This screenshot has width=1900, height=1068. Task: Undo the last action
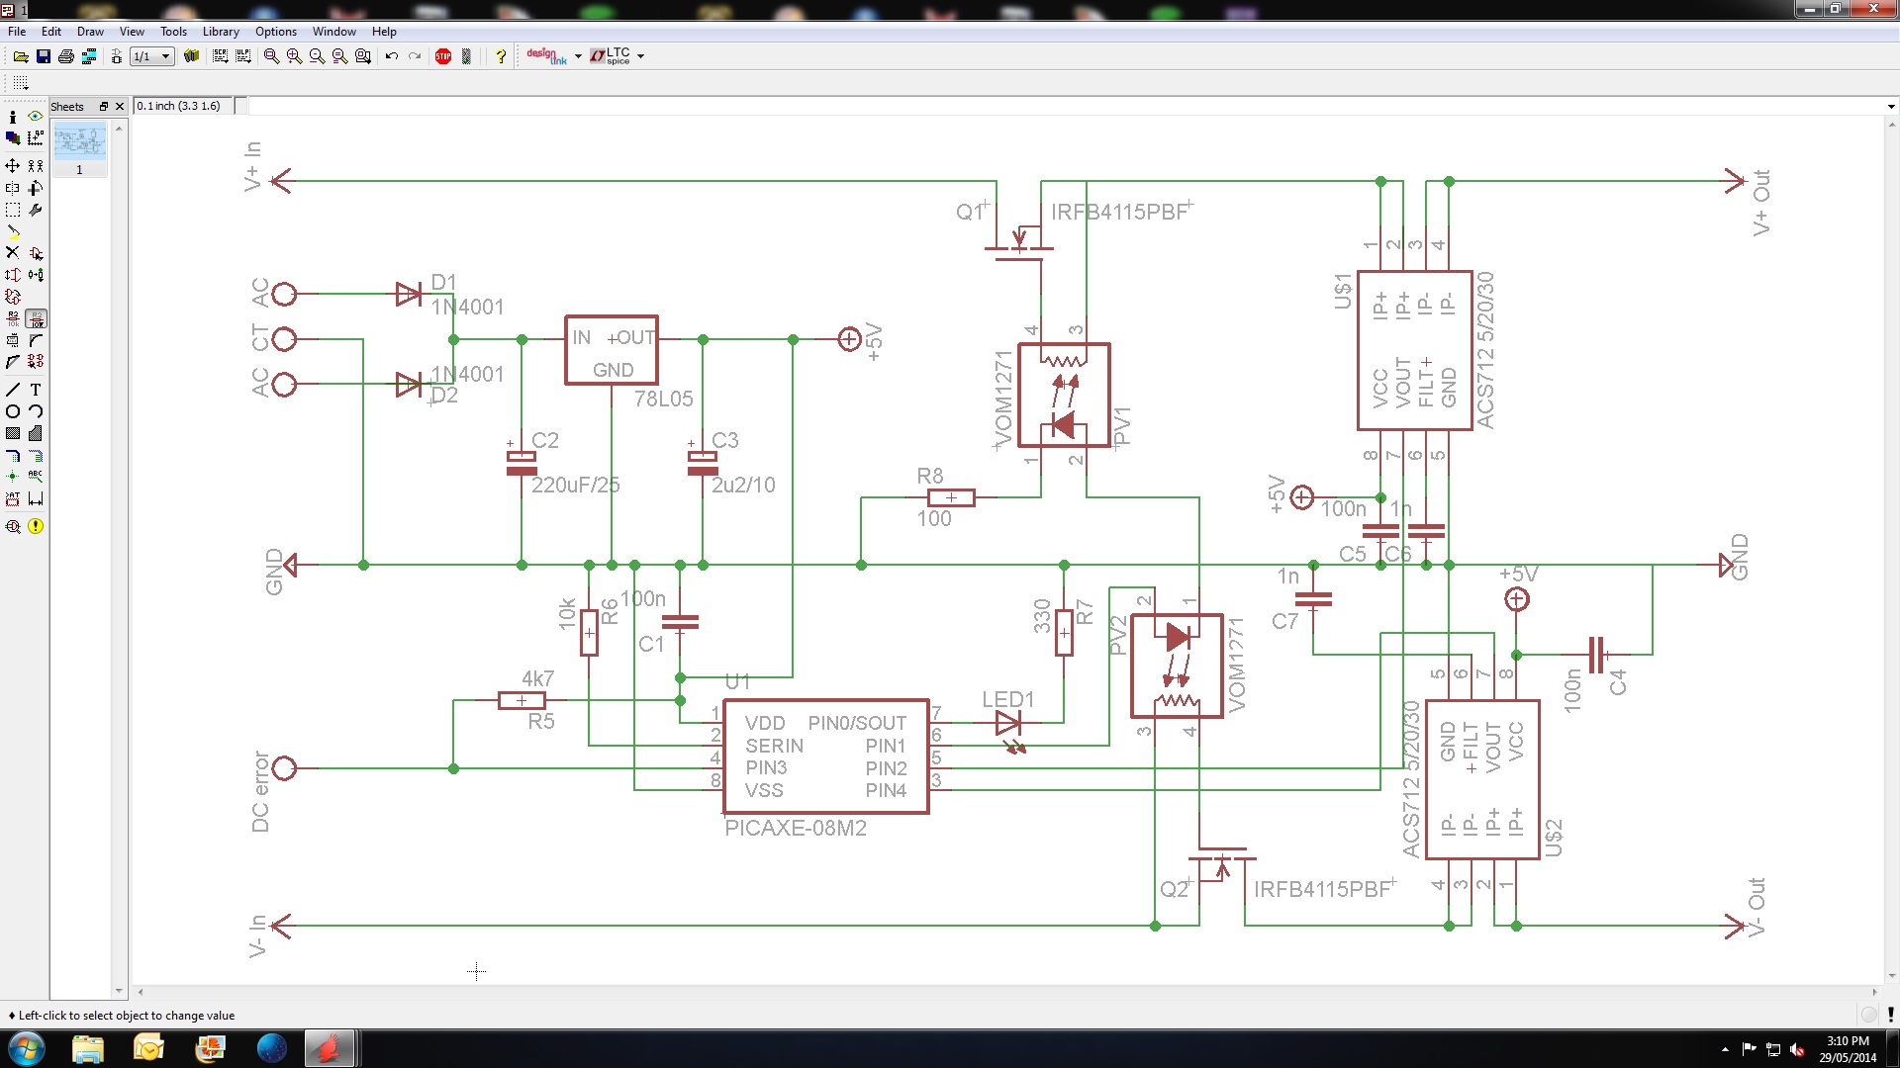[392, 56]
